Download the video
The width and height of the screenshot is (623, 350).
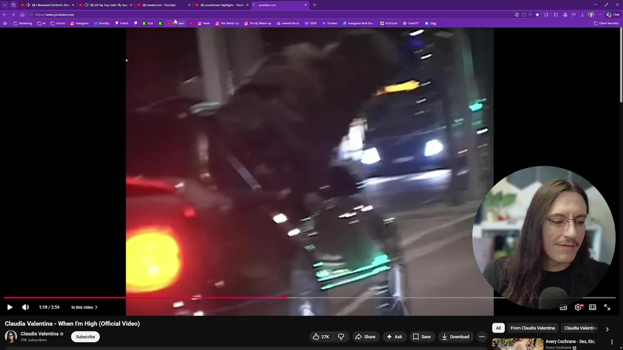pyautogui.click(x=455, y=337)
